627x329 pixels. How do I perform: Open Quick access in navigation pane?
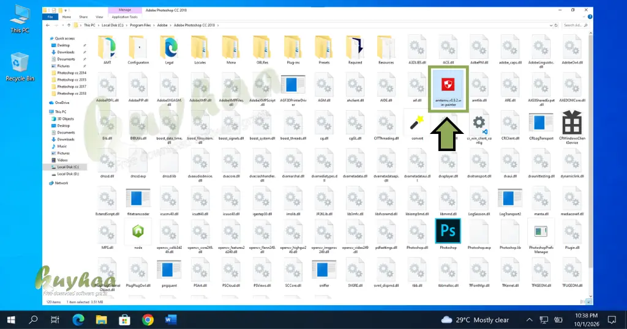(62, 39)
